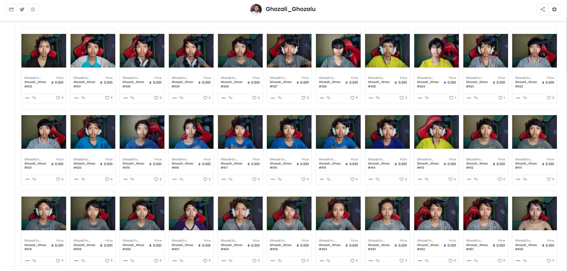This screenshot has width=567, height=271.
Task: Open the three-dot menu on item #931
Action: click(x=77, y=98)
